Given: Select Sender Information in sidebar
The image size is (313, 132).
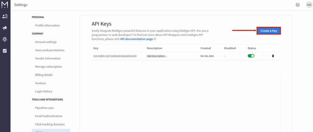Looking at the screenshot, I should (48, 59).
